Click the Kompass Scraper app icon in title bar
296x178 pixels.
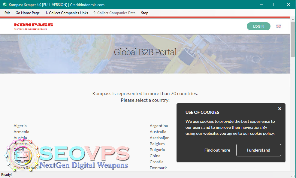tap(5, 5)
